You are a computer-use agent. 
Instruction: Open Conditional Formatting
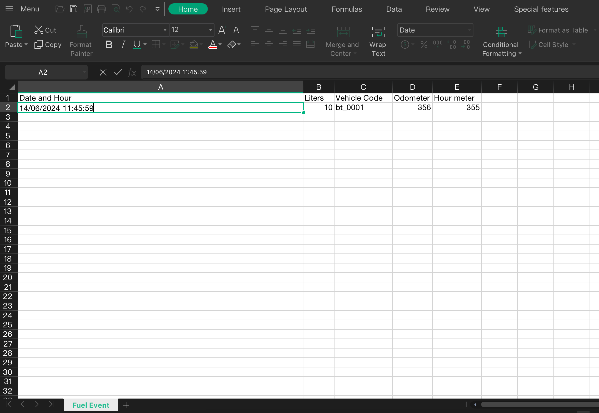click(501, 32)
